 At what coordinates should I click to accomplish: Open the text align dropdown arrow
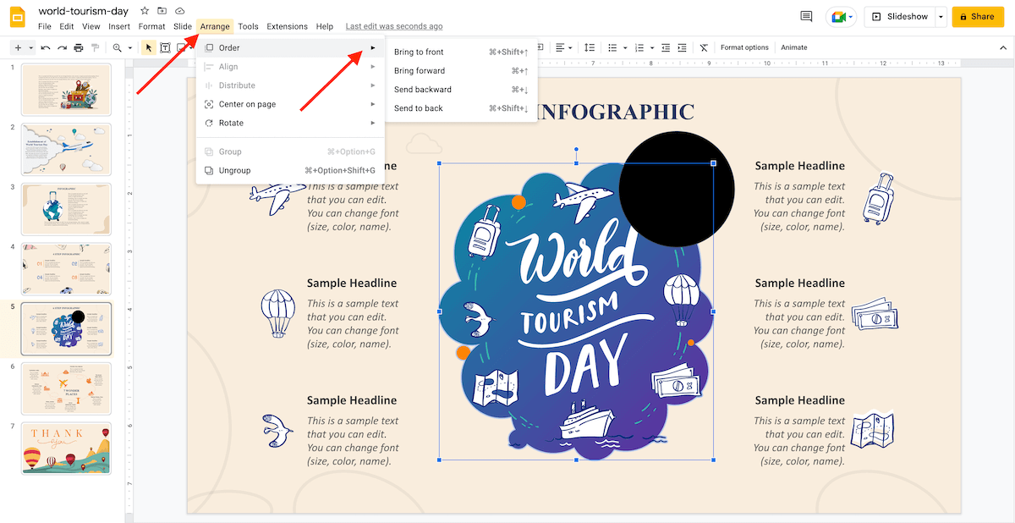(570, 48)
